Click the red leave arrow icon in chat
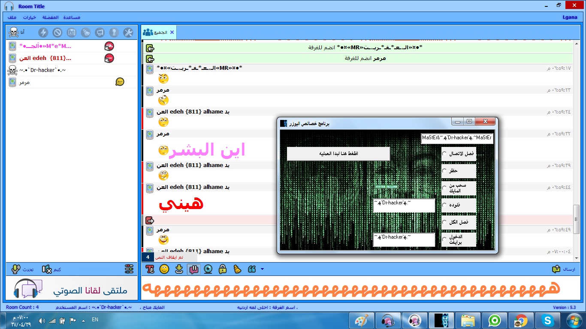Screen dimensions: 586x329 click(x=150, y=220)
